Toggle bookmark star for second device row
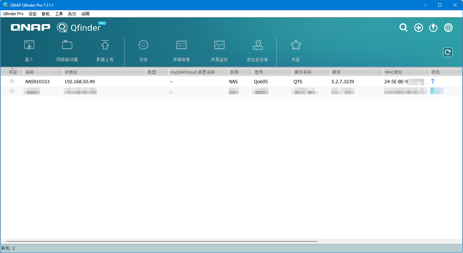Viewport: 463px width, 253px height. pyautogui.click(x=12, y=91)
